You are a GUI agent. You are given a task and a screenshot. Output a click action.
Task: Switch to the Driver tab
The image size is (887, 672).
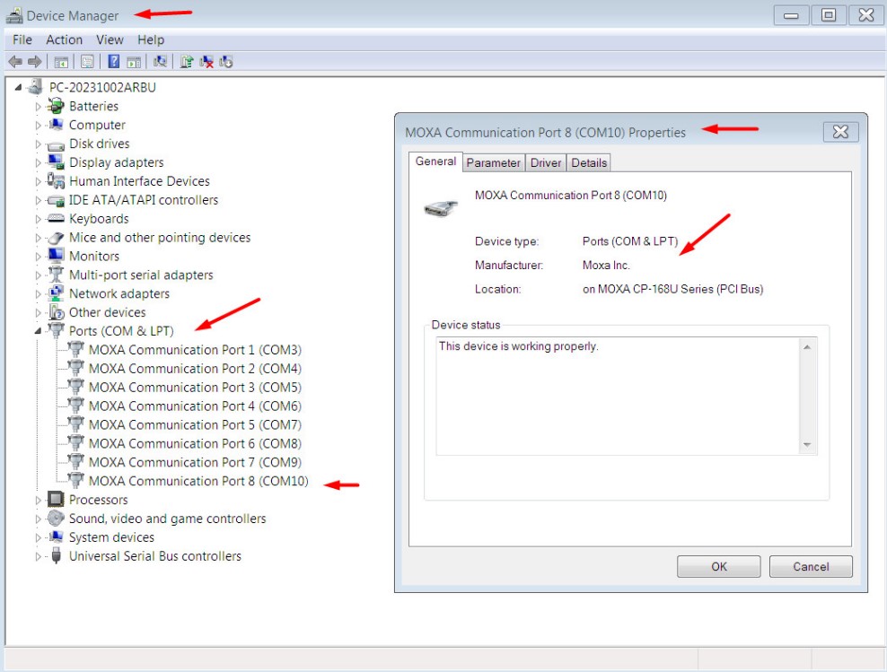(x=545, y=162)
